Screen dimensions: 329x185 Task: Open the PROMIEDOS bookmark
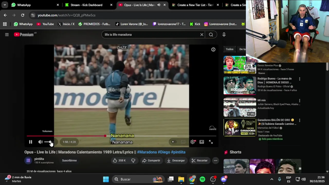click(x=94, y=24)
